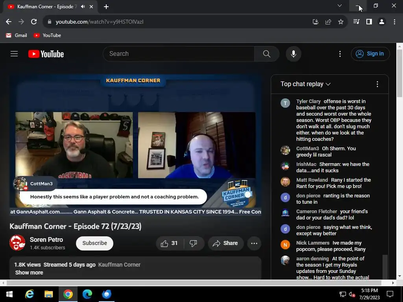
Task: Like the video with thumbs up
Action: click(x=170, y=243)
